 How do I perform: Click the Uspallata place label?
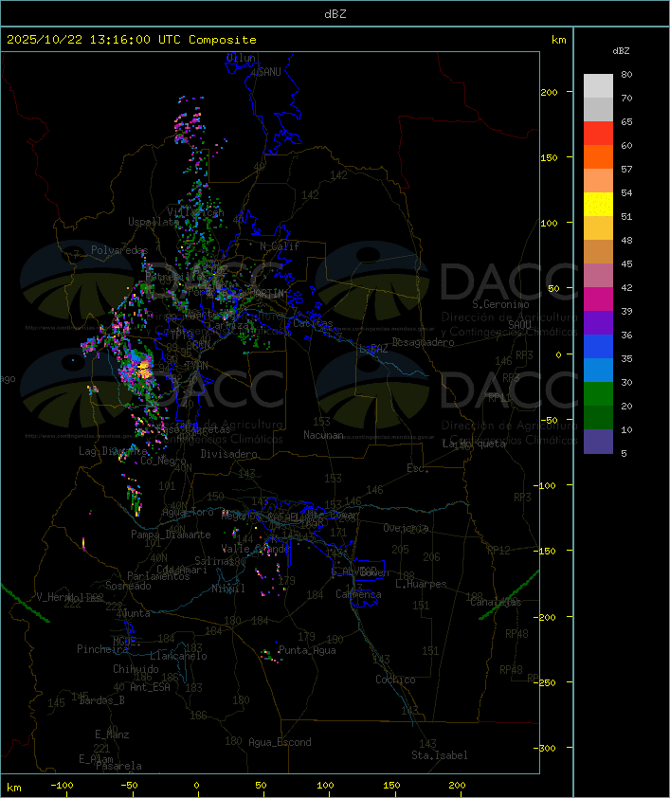click(x=154, y=222)
